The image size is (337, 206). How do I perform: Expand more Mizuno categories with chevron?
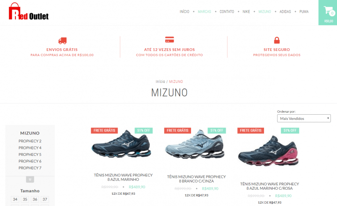click(x=30, y=179)
